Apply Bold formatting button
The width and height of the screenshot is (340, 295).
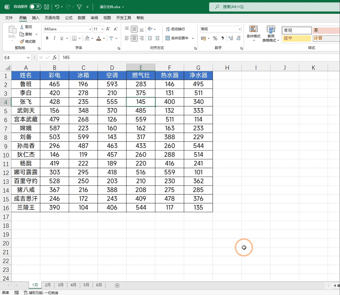click(47, 38)
